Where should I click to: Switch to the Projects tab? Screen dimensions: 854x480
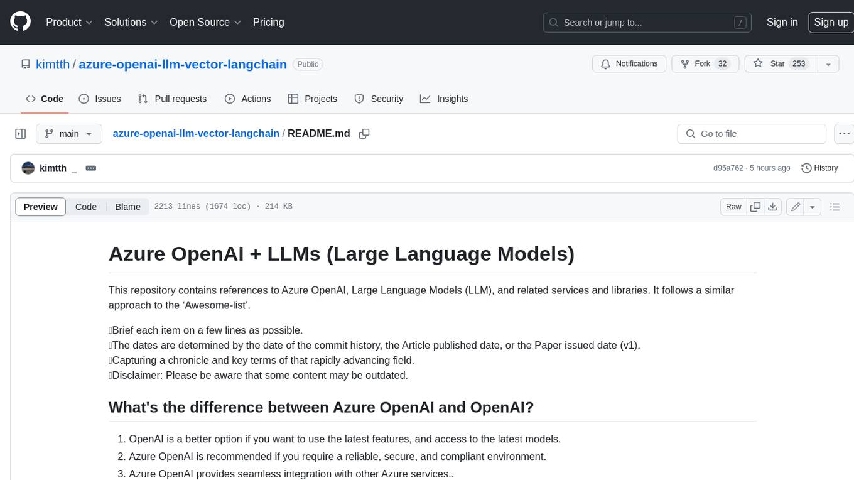click(313, 99)
